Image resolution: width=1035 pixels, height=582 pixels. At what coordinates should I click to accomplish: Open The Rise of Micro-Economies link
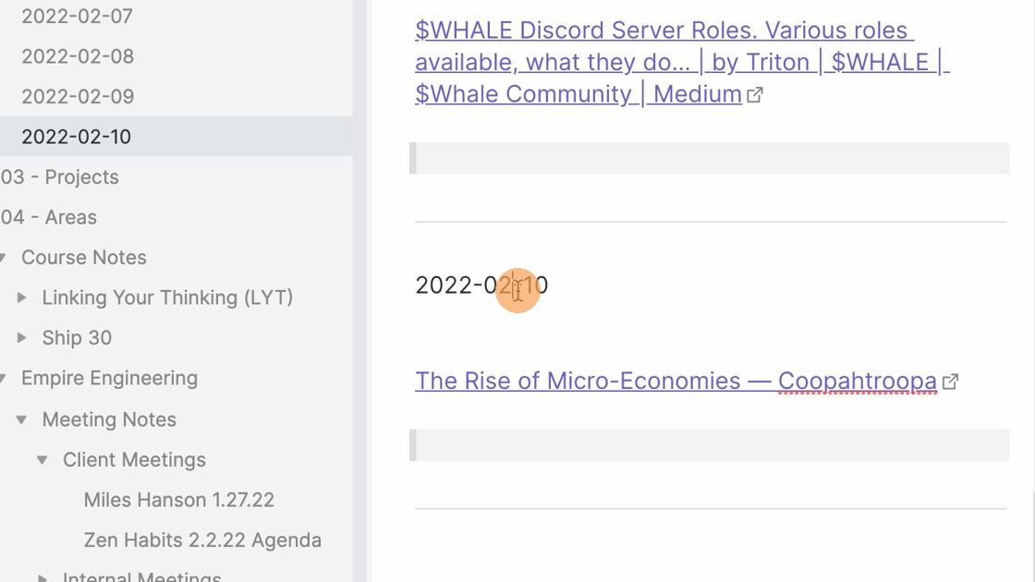click(676, 381)
